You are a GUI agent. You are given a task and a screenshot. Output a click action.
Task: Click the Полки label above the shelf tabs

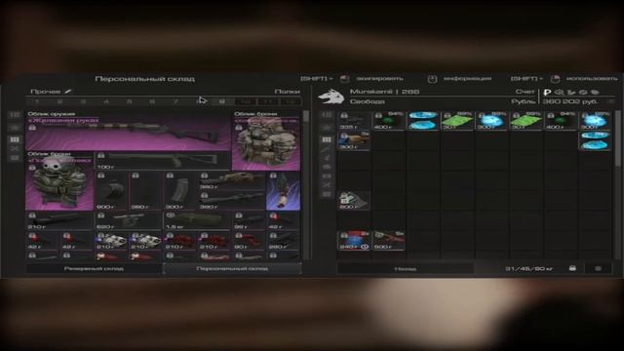pos(287,92)
